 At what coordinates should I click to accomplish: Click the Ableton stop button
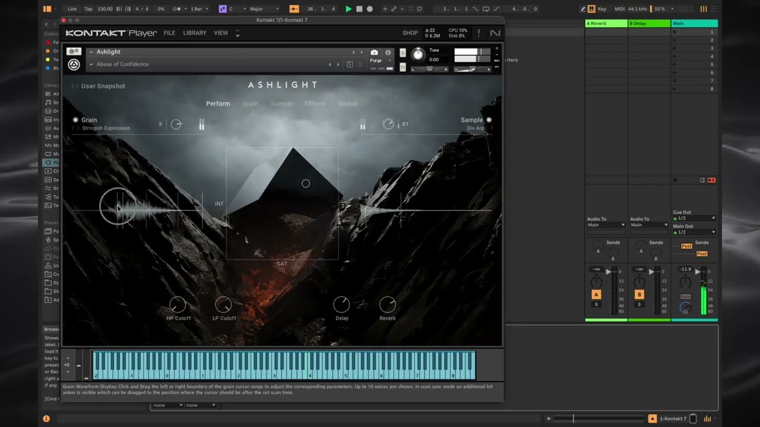359,9
